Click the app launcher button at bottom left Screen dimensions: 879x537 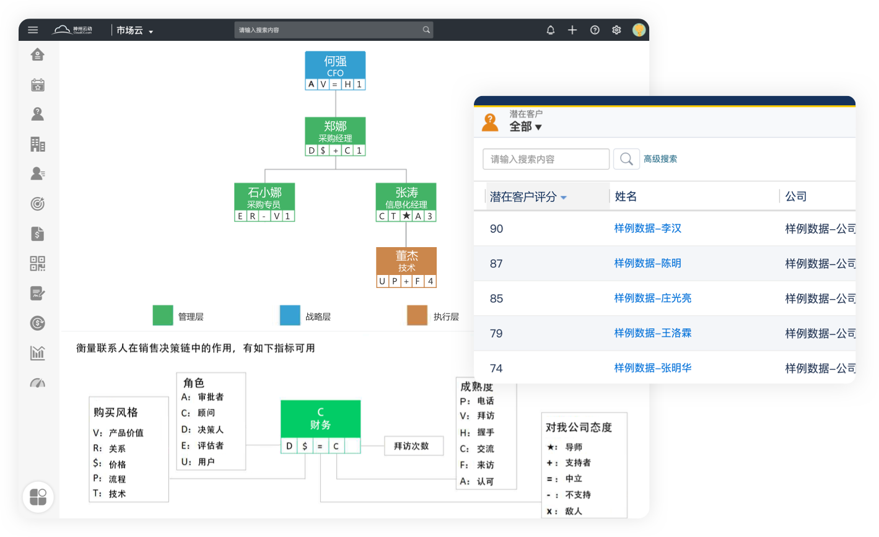tap(38, 497)
